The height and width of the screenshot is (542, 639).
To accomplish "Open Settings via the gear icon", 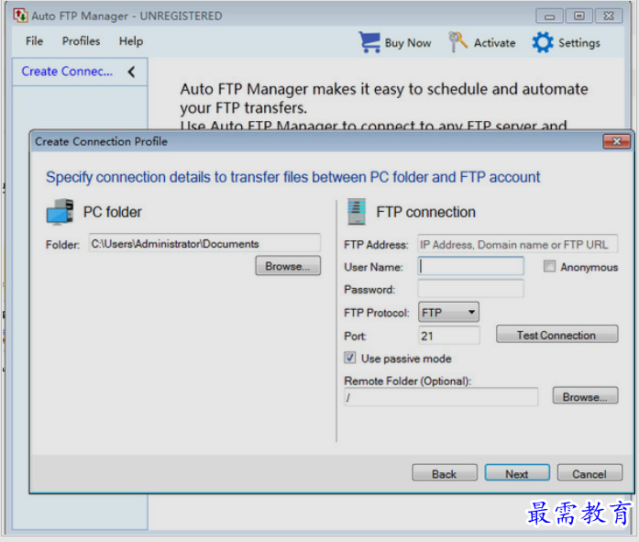I will [543, 42].
